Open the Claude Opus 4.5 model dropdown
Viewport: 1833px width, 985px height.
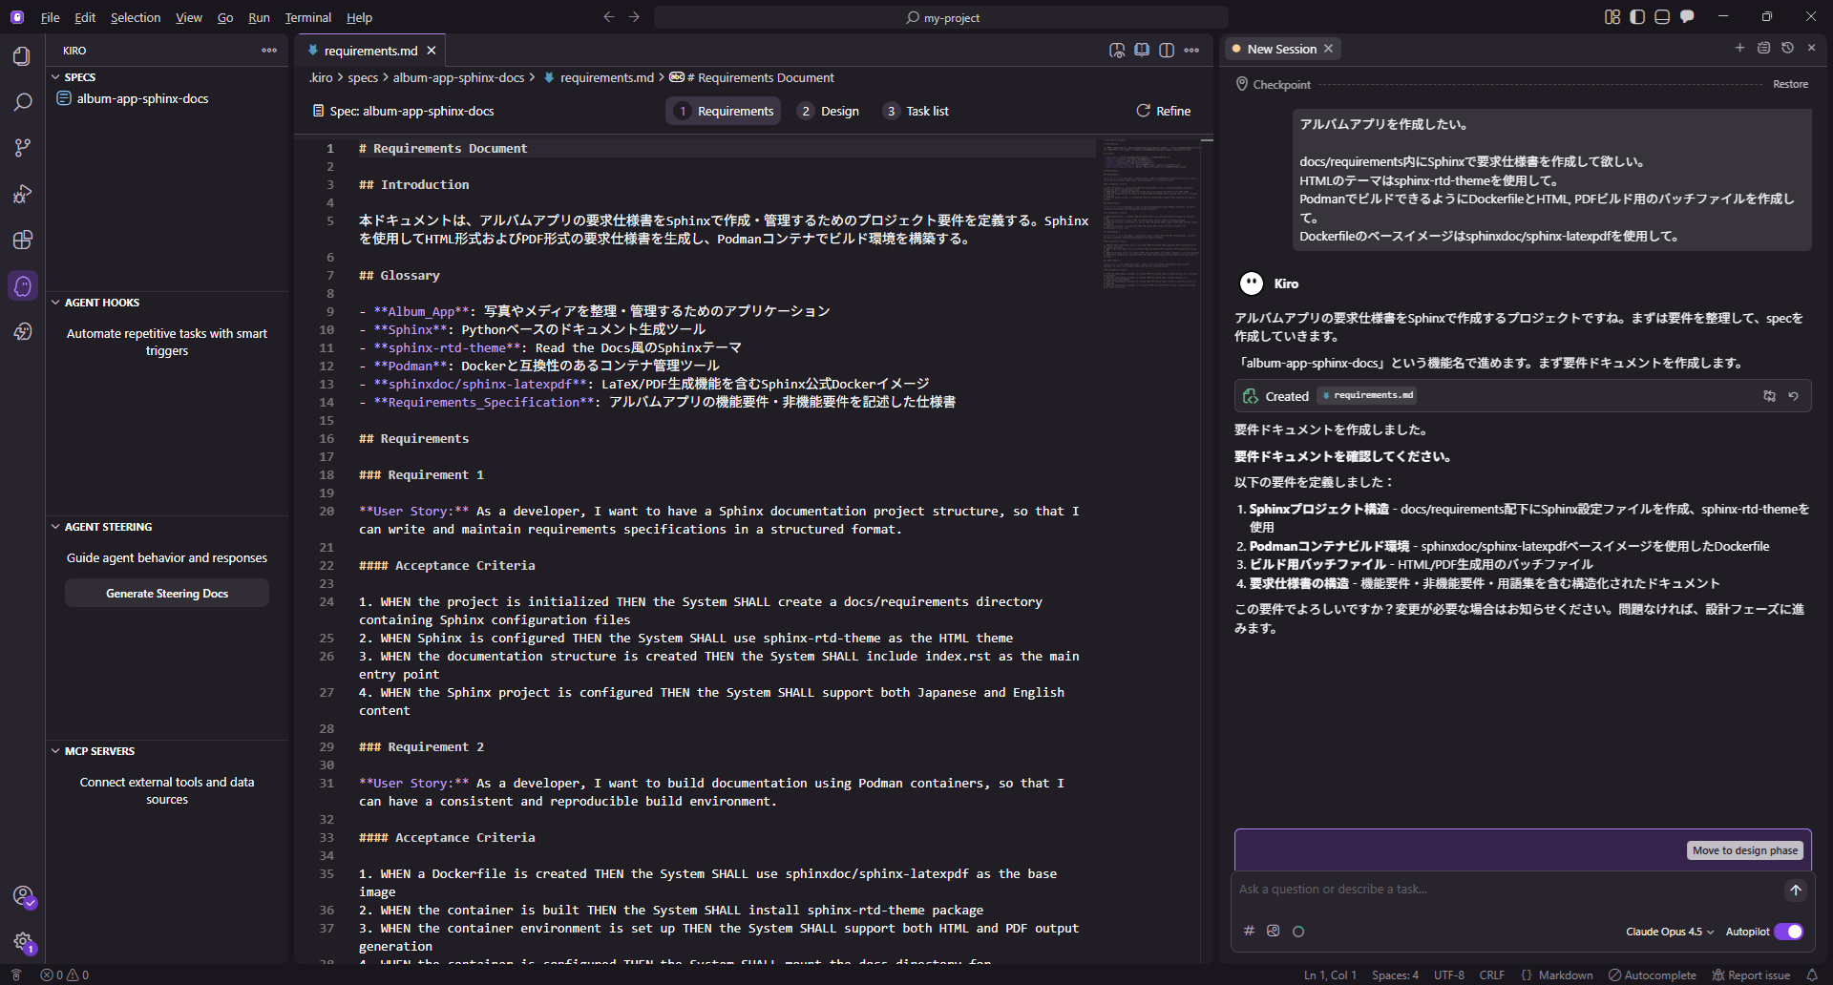coord(1669,932)
